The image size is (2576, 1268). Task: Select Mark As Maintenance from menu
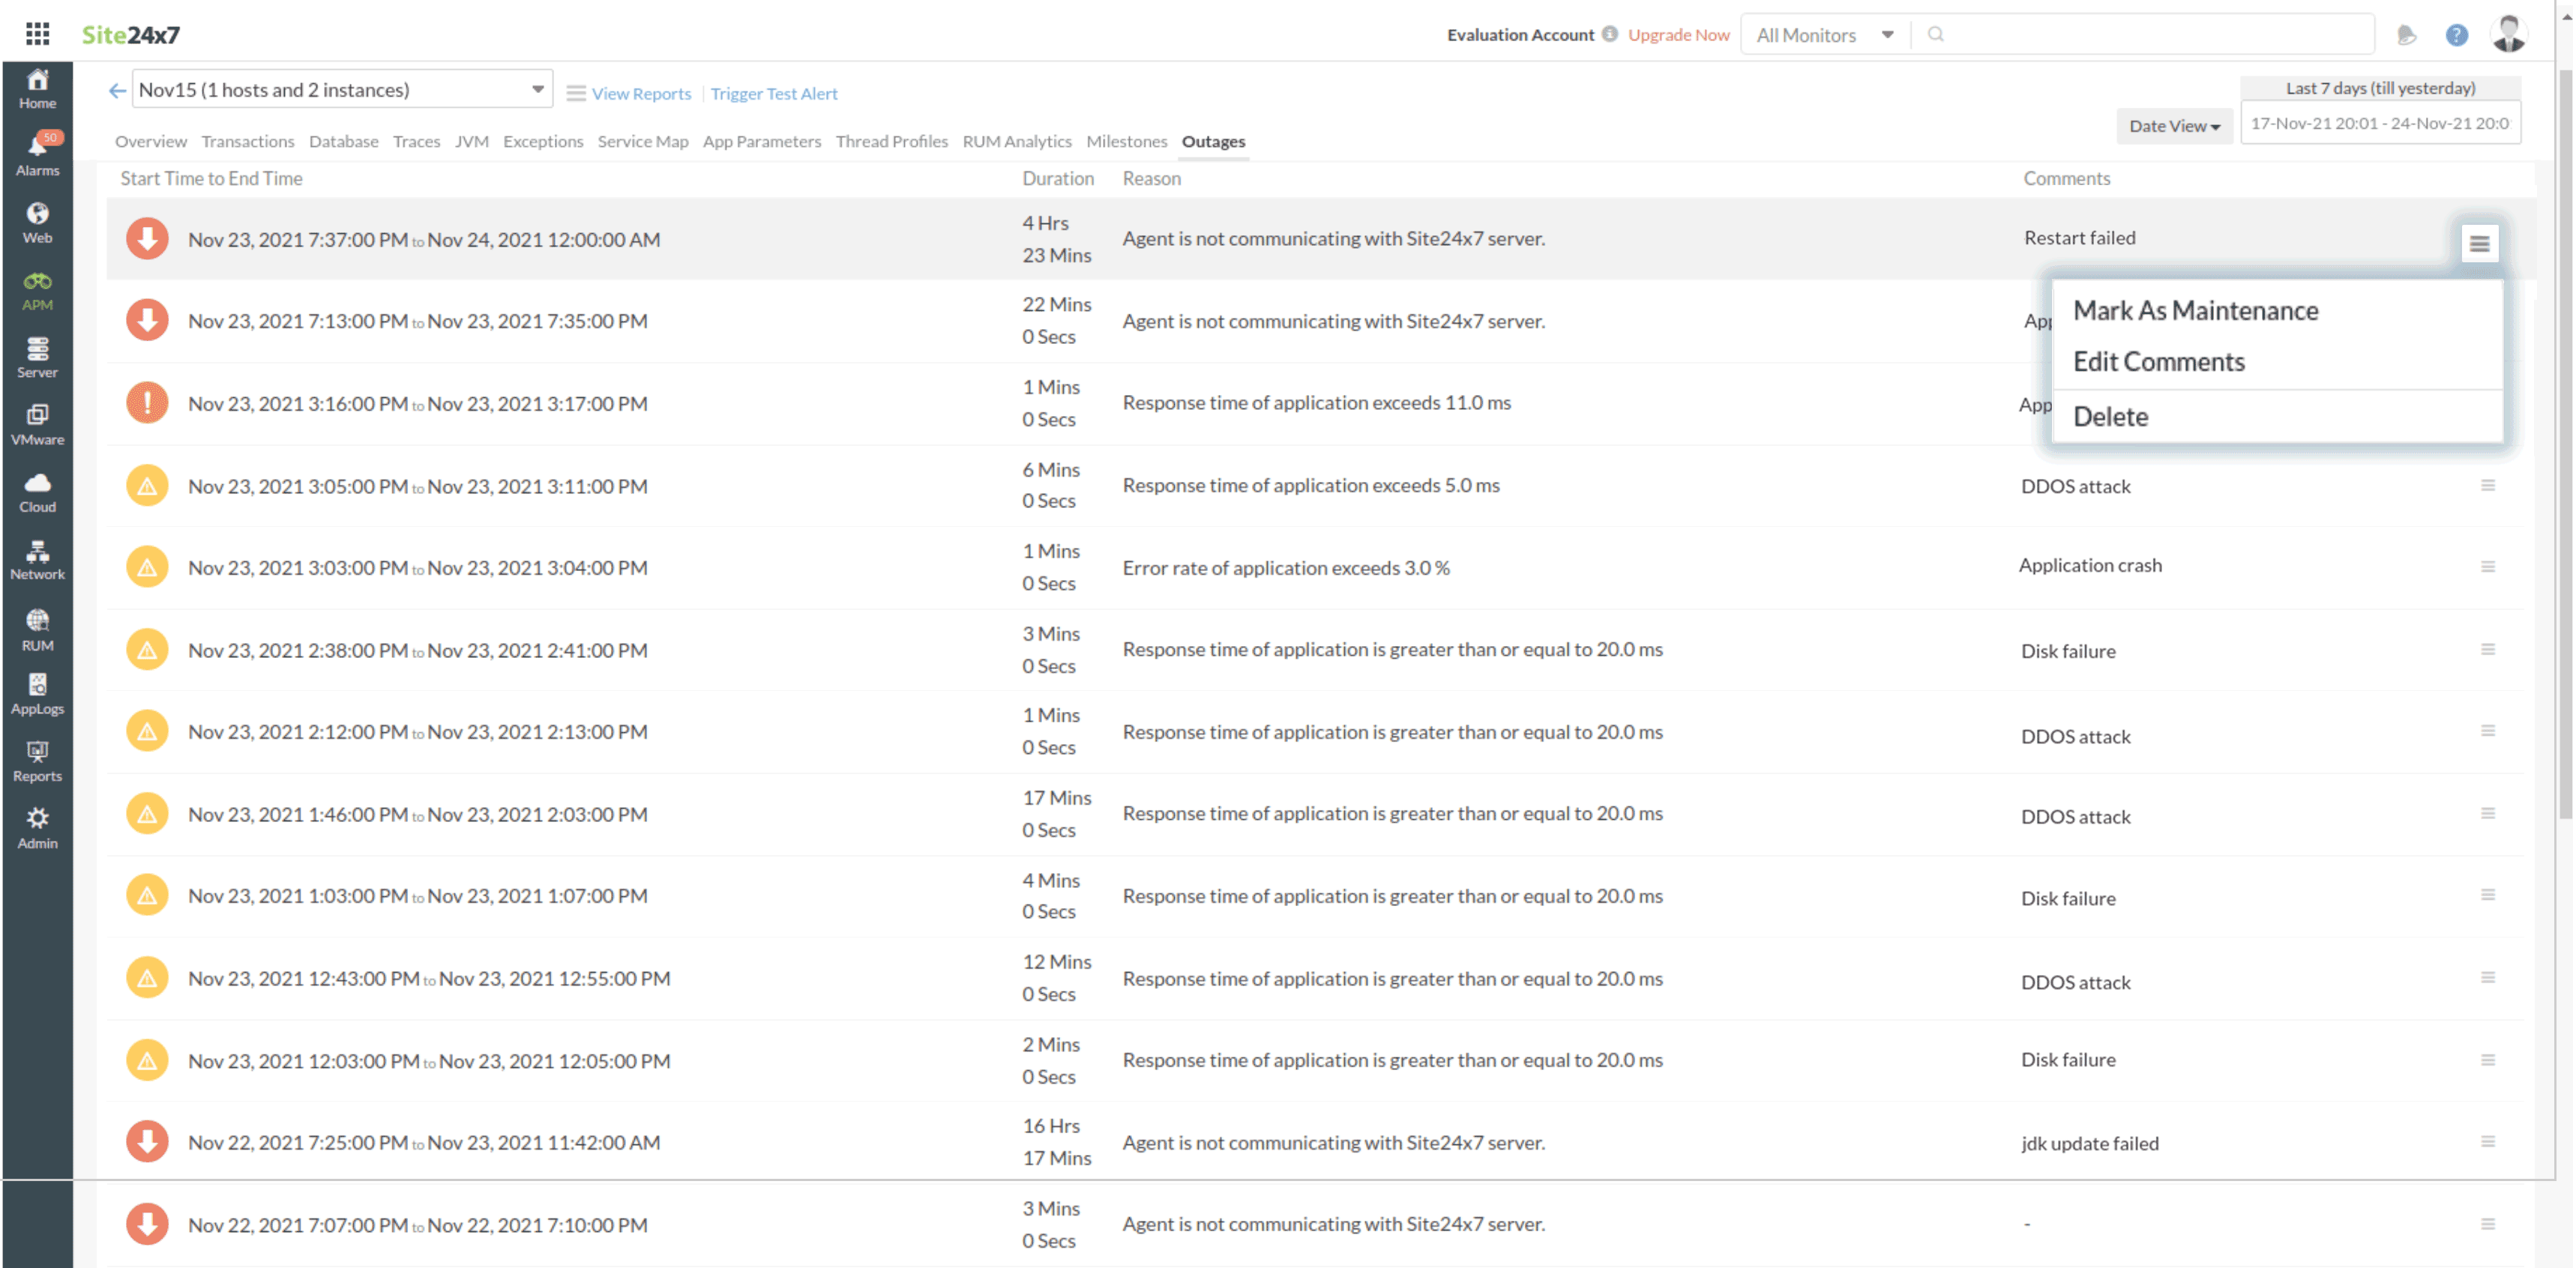[x=2195, y=311]
